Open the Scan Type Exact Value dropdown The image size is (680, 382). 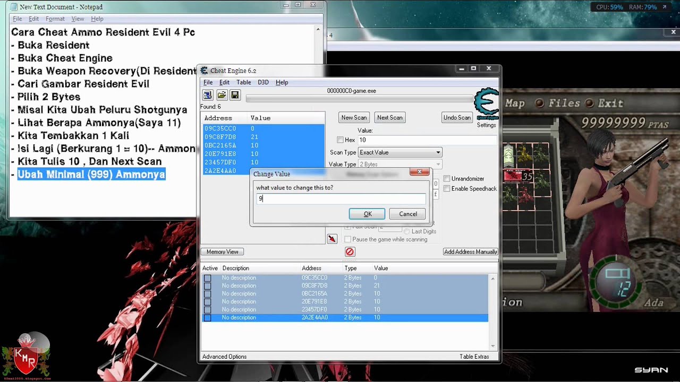[x=400, y=152]
